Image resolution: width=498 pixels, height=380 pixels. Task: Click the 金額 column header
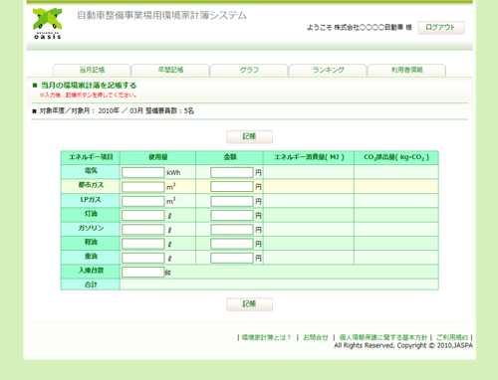tap(230, 157)
